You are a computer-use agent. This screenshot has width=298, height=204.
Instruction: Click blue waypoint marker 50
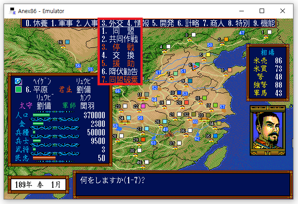tap(210, 45)
